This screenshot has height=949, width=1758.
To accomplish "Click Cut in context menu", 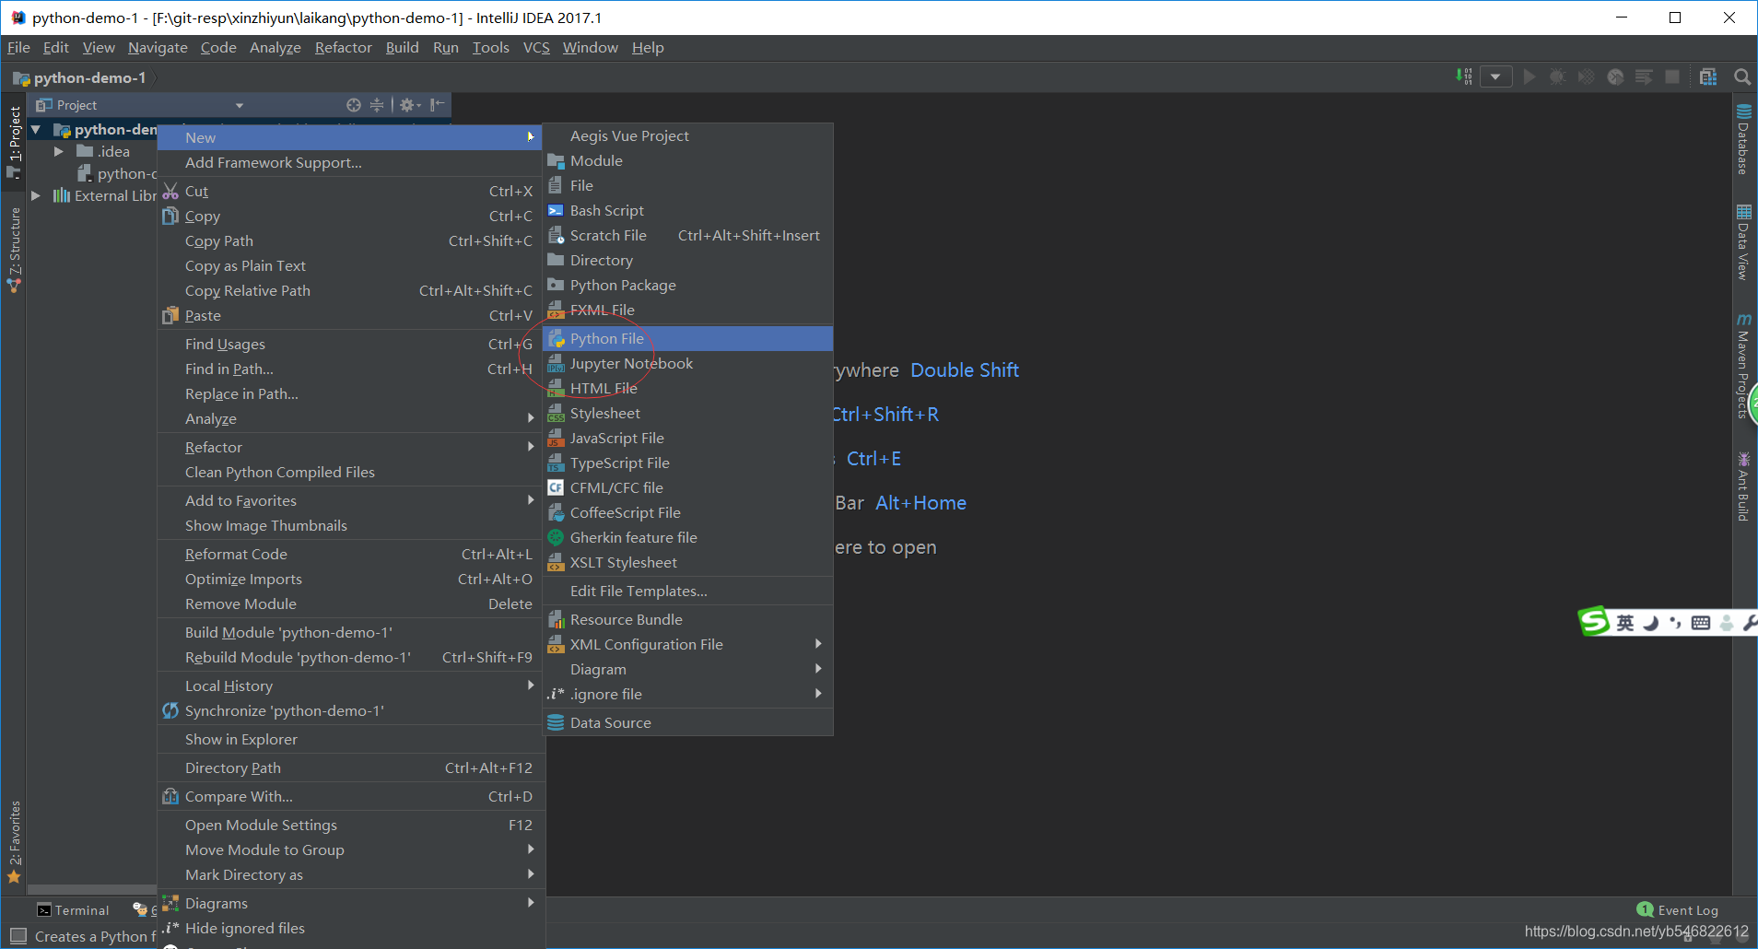I will coord(350,192).
